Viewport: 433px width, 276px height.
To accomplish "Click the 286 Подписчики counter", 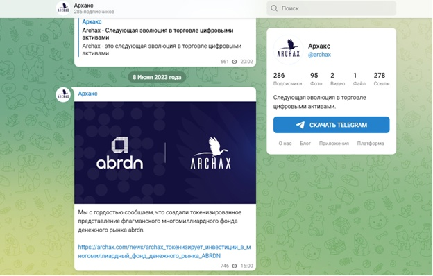I will [287, 79].
